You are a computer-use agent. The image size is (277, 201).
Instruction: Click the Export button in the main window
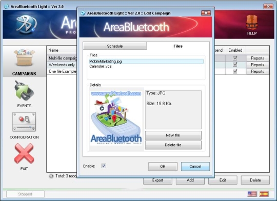tap(157, 180)
